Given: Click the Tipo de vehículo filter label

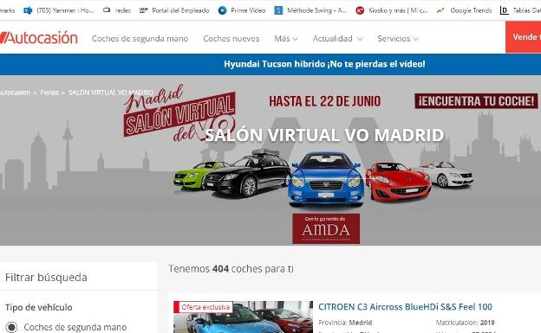Looking at the screenshot, I should click(x=39, y=307).
